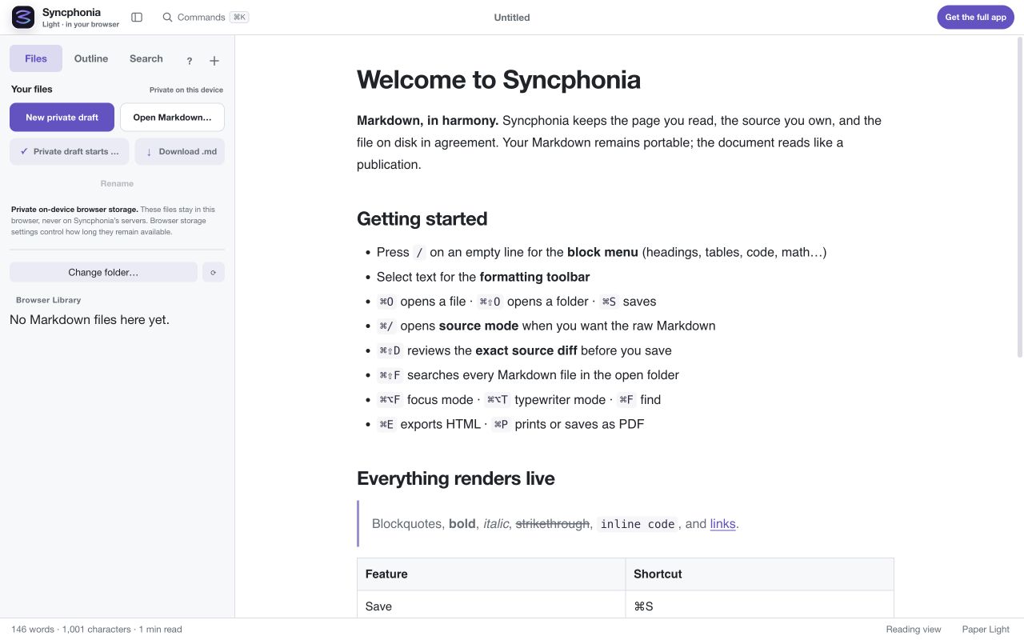Click the Syncphonia app logo
Image resolution: width=1024 pixels, height=640 pixels.
click(x=23, y=17)
